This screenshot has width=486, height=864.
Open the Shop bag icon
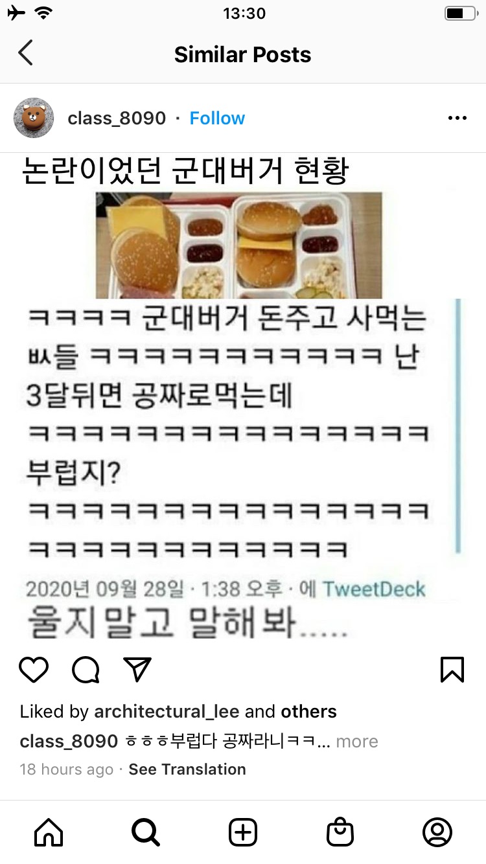coord(340,832)
